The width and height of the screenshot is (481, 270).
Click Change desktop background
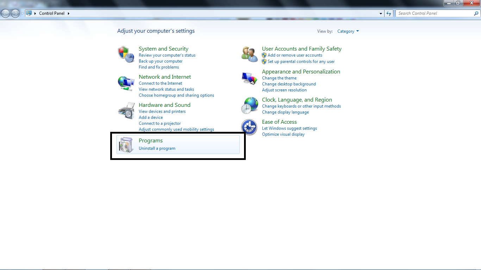pyautogui.click(x=289, y=84)
